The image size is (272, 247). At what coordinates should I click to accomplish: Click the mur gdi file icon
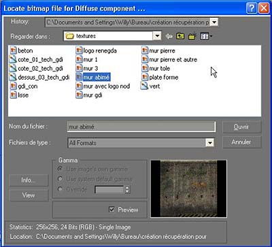click(79, 95)
